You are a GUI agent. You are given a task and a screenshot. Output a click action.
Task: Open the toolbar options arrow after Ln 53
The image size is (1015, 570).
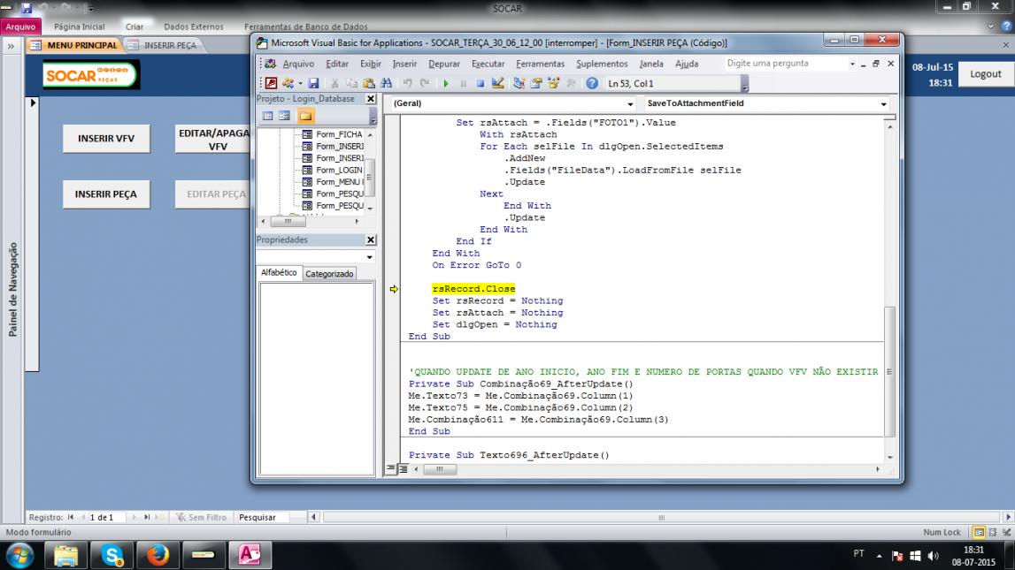click(745, 84)
